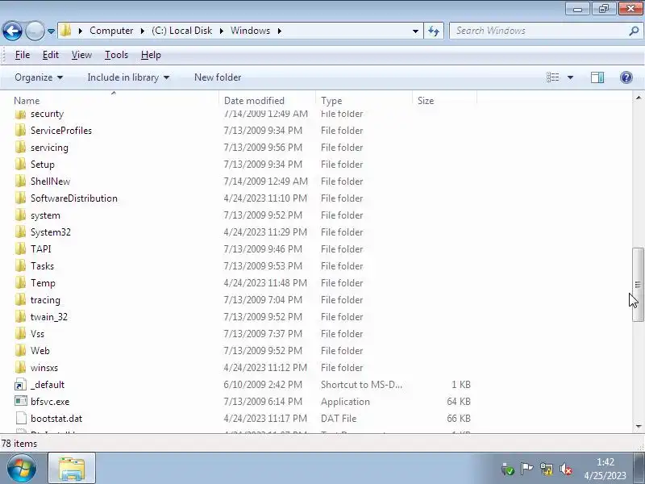The width and height of the screenshot is (645, 484).
Task: Click the Search Windows input field
Action: [539, 31]
